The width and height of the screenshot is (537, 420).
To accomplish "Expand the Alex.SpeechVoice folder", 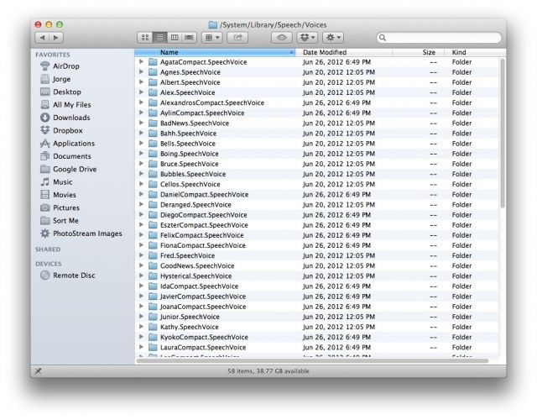I will click(141, 92).
